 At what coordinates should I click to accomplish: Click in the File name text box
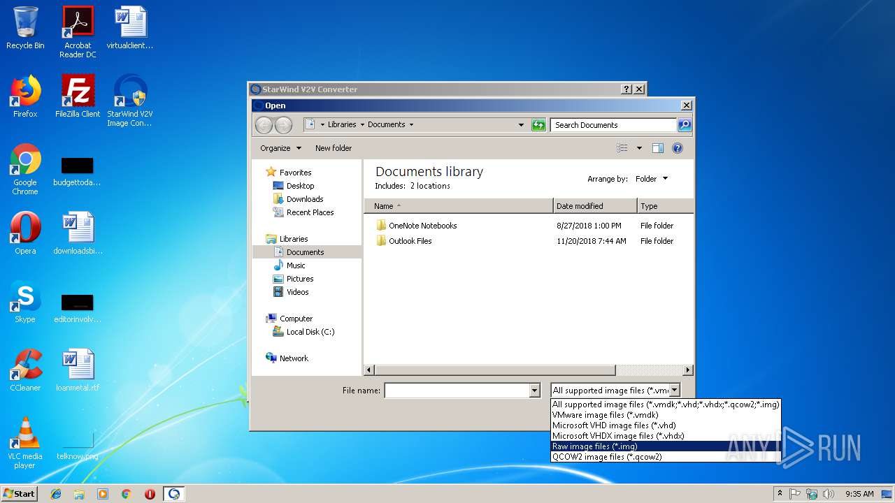pos(457,391)
